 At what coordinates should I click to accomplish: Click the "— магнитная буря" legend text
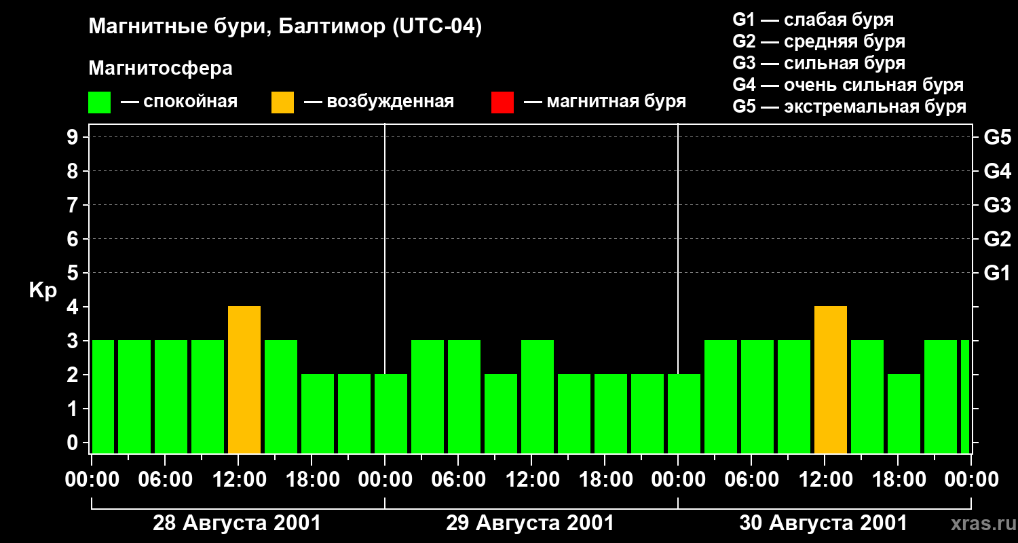tap(605, 102)
